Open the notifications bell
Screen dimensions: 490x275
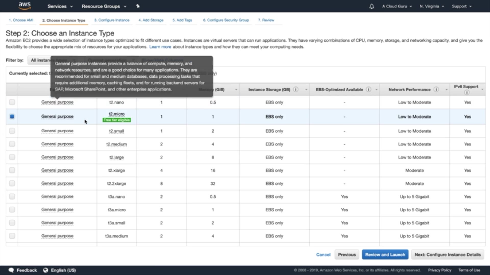372,6
